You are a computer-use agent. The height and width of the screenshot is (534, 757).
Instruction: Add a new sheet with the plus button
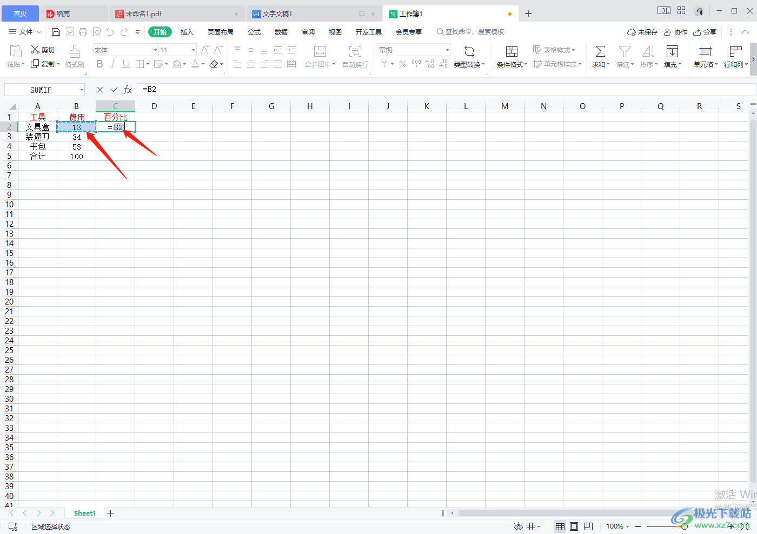(x=110, y=513)
